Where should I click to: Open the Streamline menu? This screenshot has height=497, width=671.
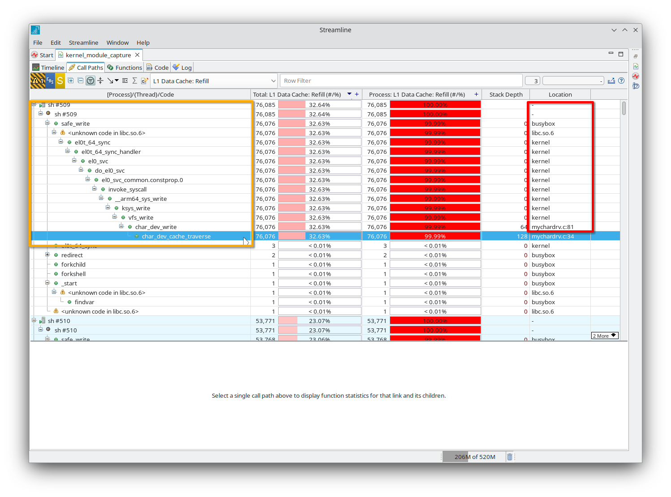coord(83,42)
